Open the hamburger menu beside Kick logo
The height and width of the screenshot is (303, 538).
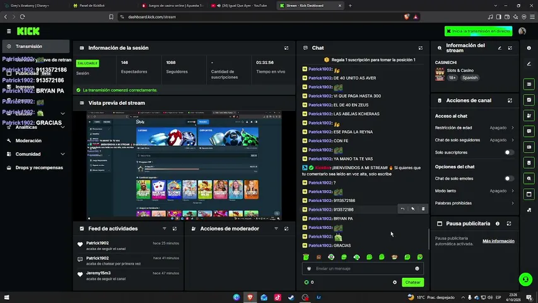(9, 32)
